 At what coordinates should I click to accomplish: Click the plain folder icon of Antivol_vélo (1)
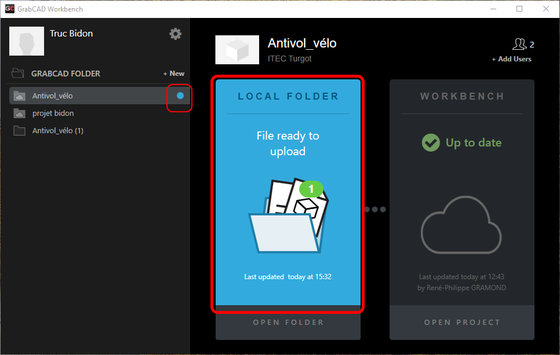pos(19,130)
